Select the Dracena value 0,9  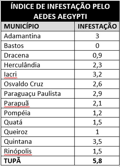coord(97,55)
